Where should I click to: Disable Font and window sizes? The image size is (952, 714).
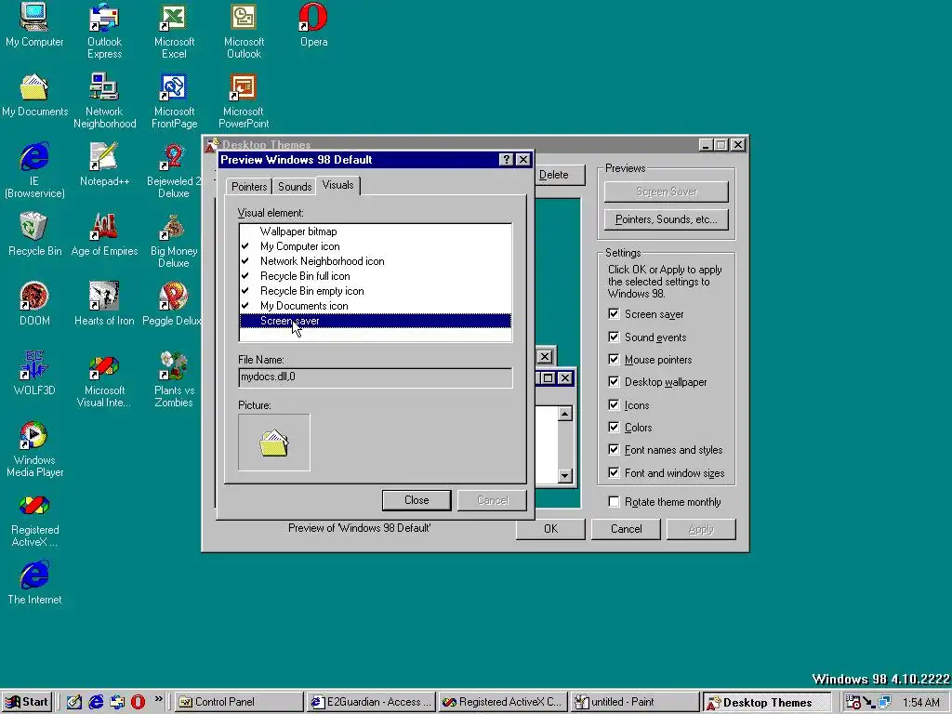tap(614, 473)
